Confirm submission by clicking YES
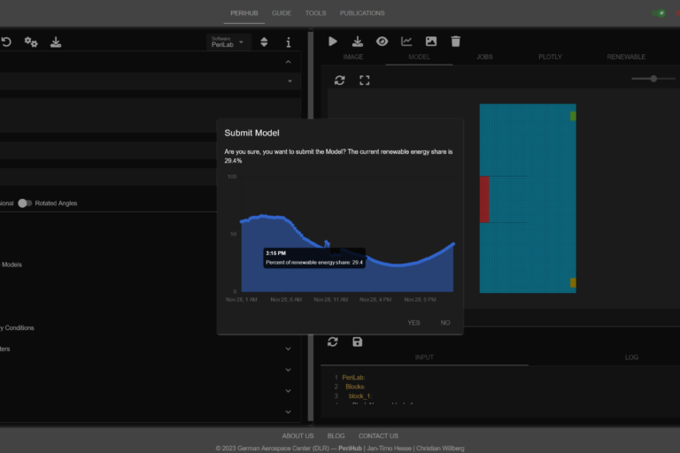This screenshot has height=453, width=680. tap(413, 323)
